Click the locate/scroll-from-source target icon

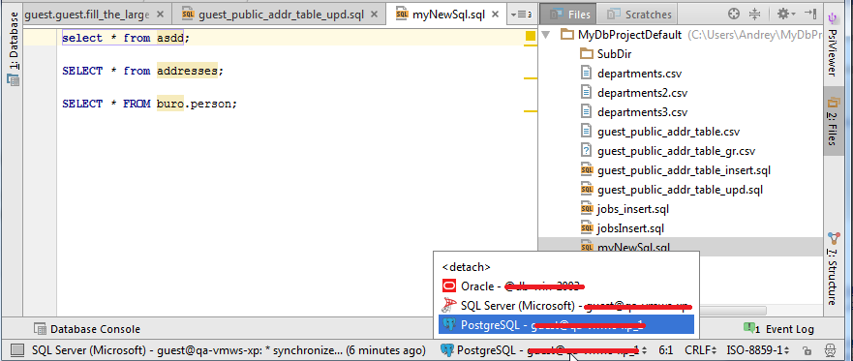(x=734, y=15)
